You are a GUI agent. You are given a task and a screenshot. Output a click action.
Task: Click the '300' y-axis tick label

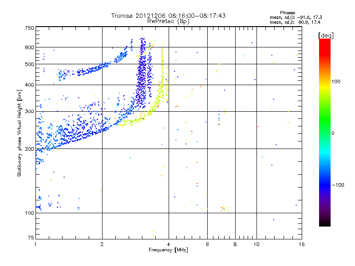click(x=30, y=112)
